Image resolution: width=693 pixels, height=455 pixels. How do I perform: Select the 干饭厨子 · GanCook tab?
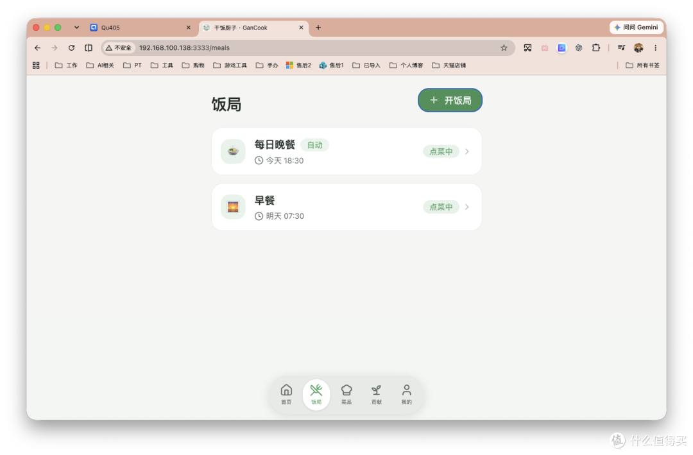pyautogui.click(x=253, y=28)
